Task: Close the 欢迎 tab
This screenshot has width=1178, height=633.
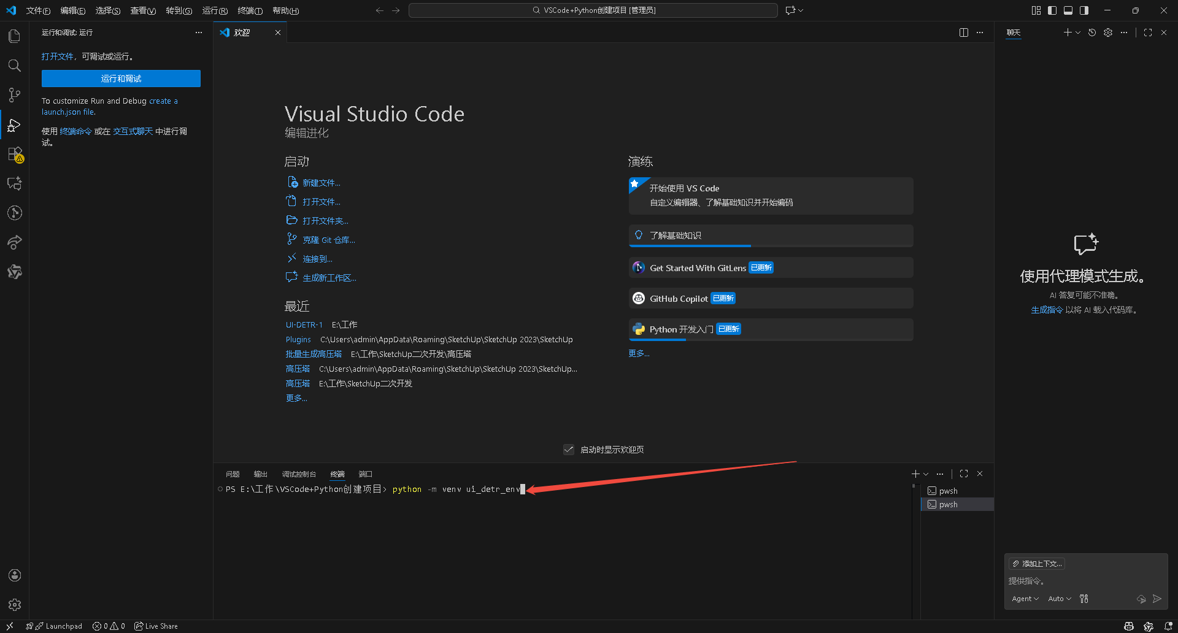Action: pos(278,33)
